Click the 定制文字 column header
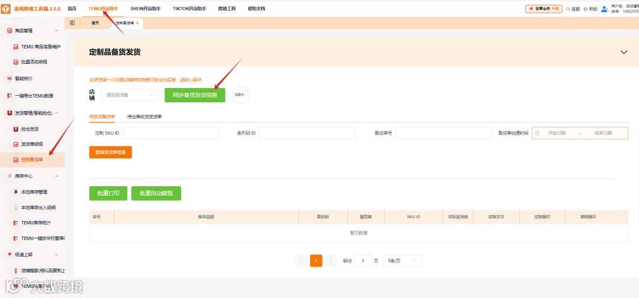 [x=496, y=217]
